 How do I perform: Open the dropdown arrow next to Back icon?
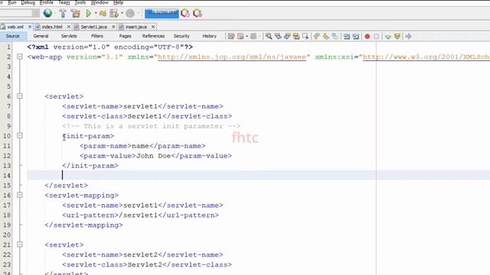(x=247, y=37)
